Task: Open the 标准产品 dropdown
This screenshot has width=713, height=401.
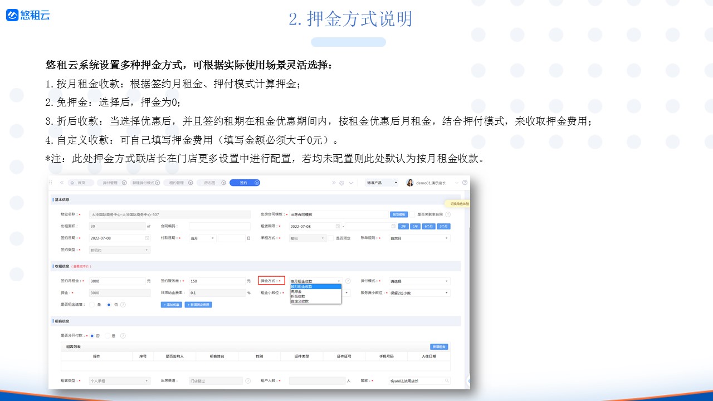Action: (x=382, y=183)
